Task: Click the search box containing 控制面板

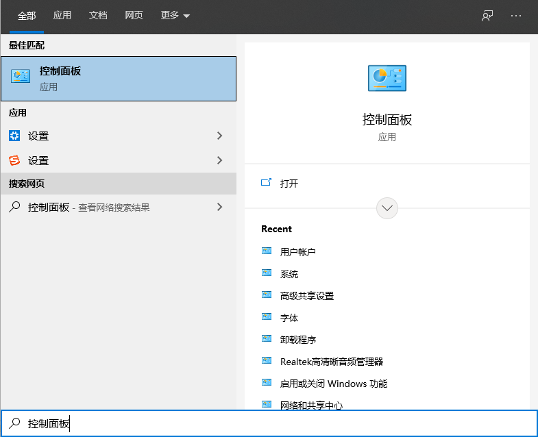Action: pyautogui.click(x=274, y=424)
